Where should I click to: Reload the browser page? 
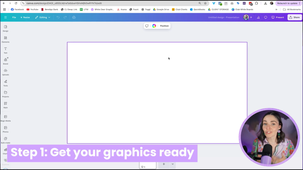pyautogui.click(x=16, y=3)
